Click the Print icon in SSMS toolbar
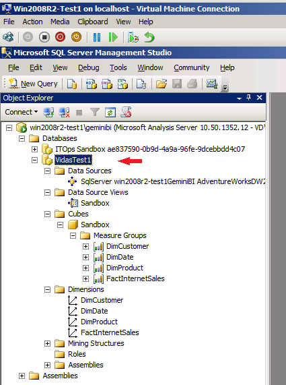 coord(192,84)
